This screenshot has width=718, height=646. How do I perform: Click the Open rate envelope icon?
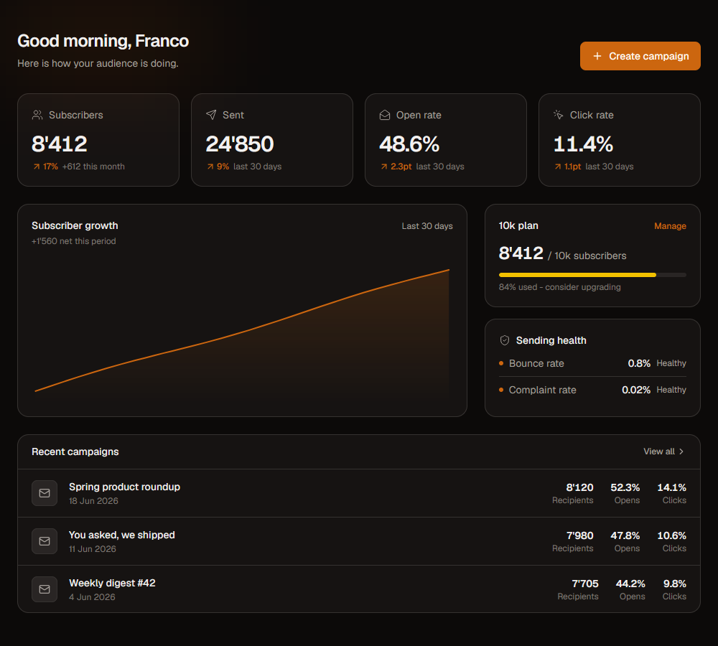click(385, 115)
